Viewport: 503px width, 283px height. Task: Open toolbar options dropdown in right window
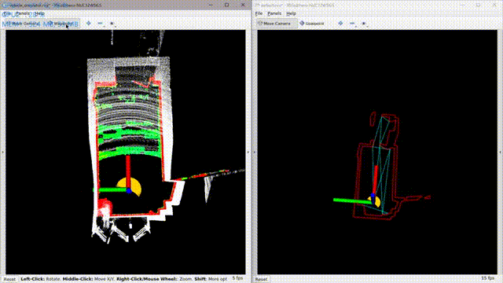[x=364, y=23]
